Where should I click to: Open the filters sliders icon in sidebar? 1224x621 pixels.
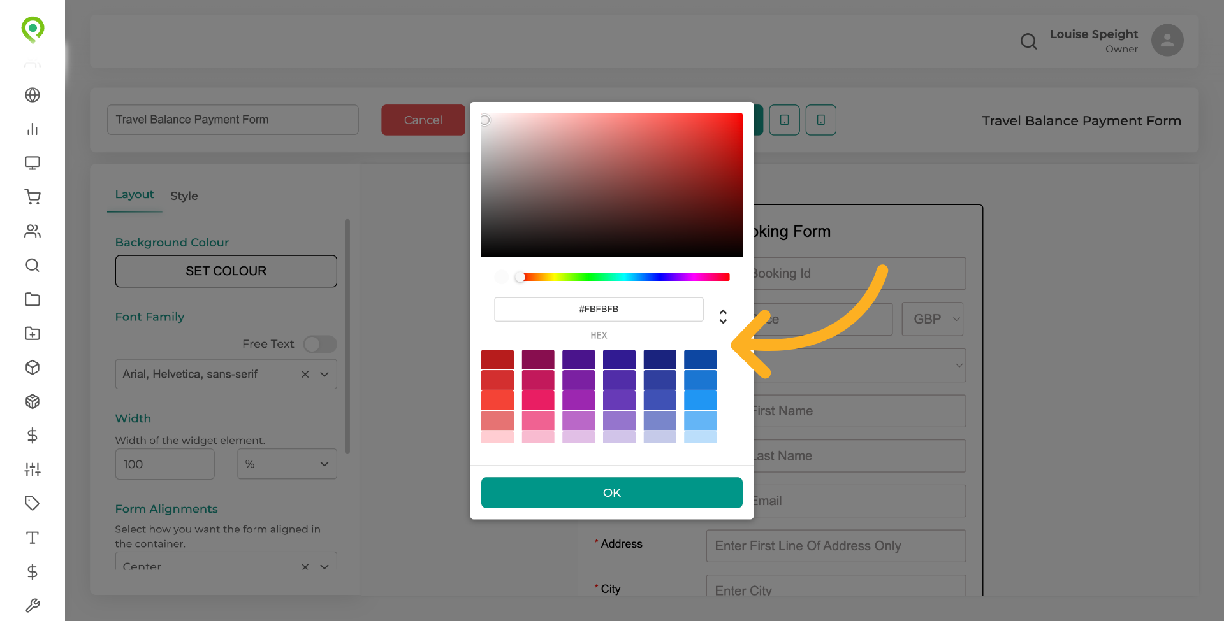click(32, 469)
